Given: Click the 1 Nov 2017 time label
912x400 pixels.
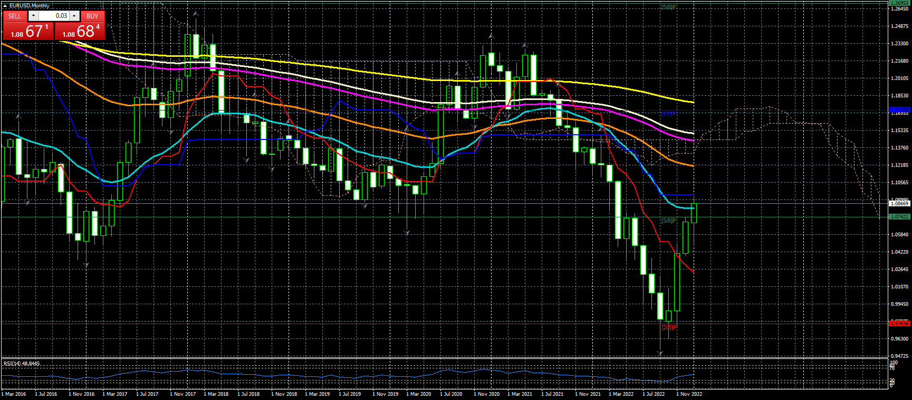Looking at the screenshot, I should tap(183, 394).
